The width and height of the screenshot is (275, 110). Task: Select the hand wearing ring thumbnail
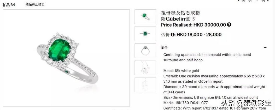(145, 68)
